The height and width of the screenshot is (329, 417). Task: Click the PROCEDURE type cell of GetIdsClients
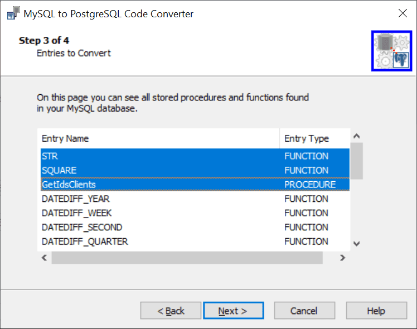click(x=310, y=185)
